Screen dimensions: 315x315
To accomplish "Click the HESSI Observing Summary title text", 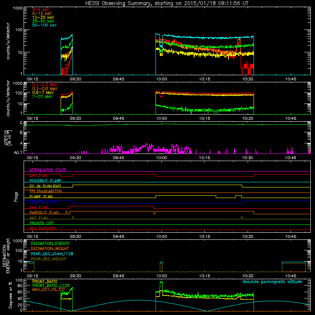I will 167,3.
